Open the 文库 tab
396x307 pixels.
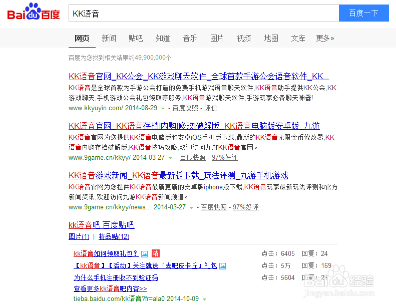[298, 39]
